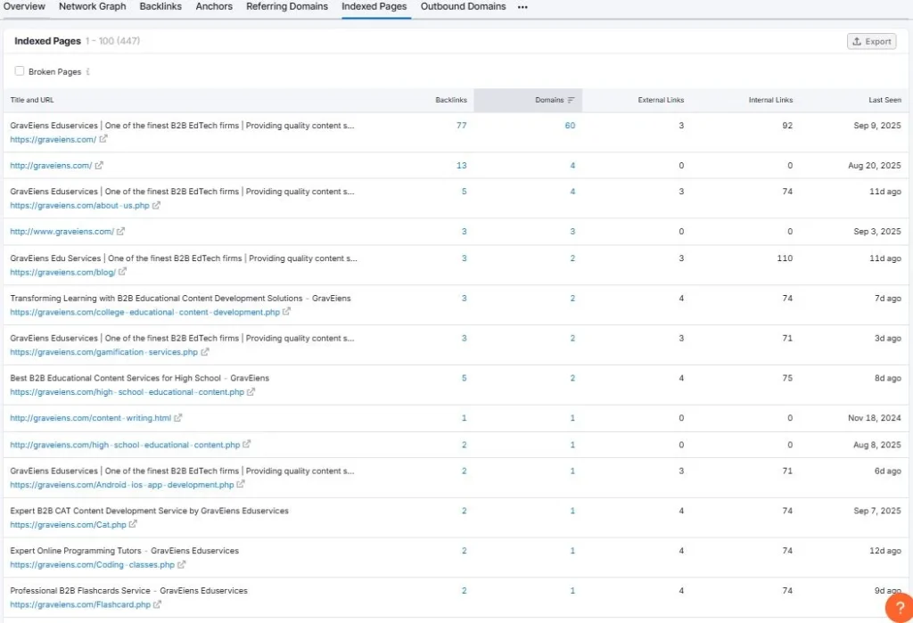The width and height of the screenshot is (913, 623).
Task: Open the Network Graph tab
Action: click(x=92, y=6)
